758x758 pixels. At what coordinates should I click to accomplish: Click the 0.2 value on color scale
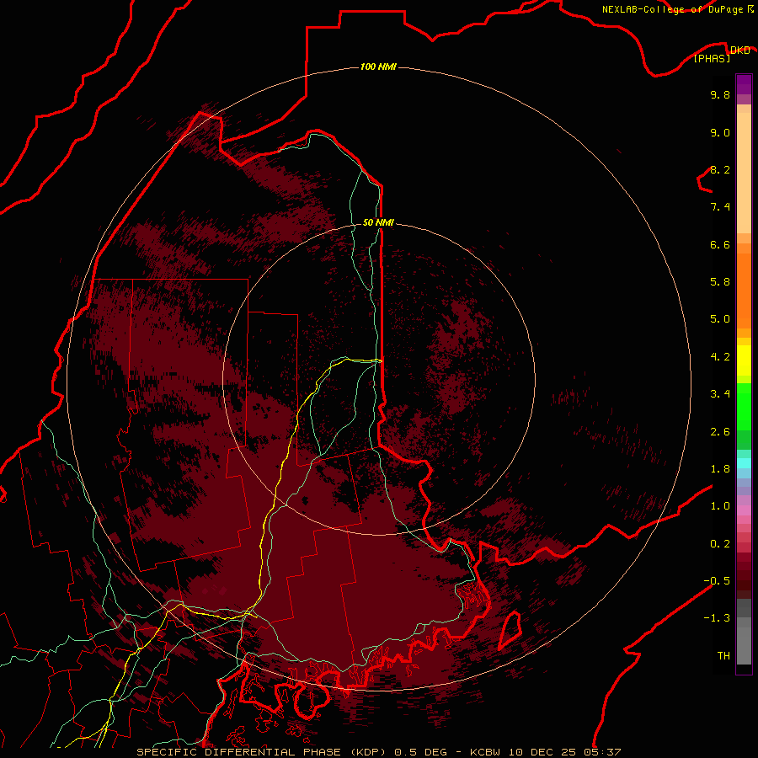[720, 544]
